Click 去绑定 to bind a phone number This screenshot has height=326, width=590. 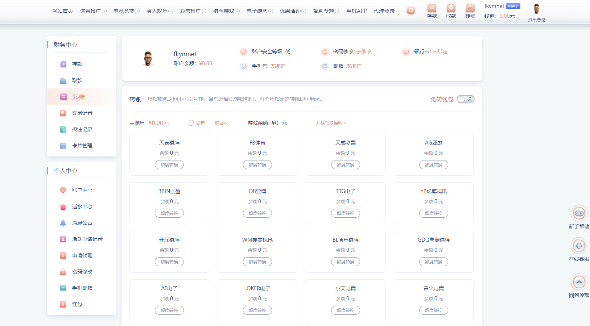(x=277, y=66)
